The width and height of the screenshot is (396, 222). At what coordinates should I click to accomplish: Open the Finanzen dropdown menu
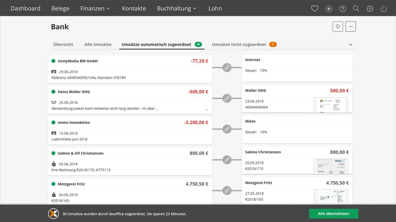coord(95,9)
